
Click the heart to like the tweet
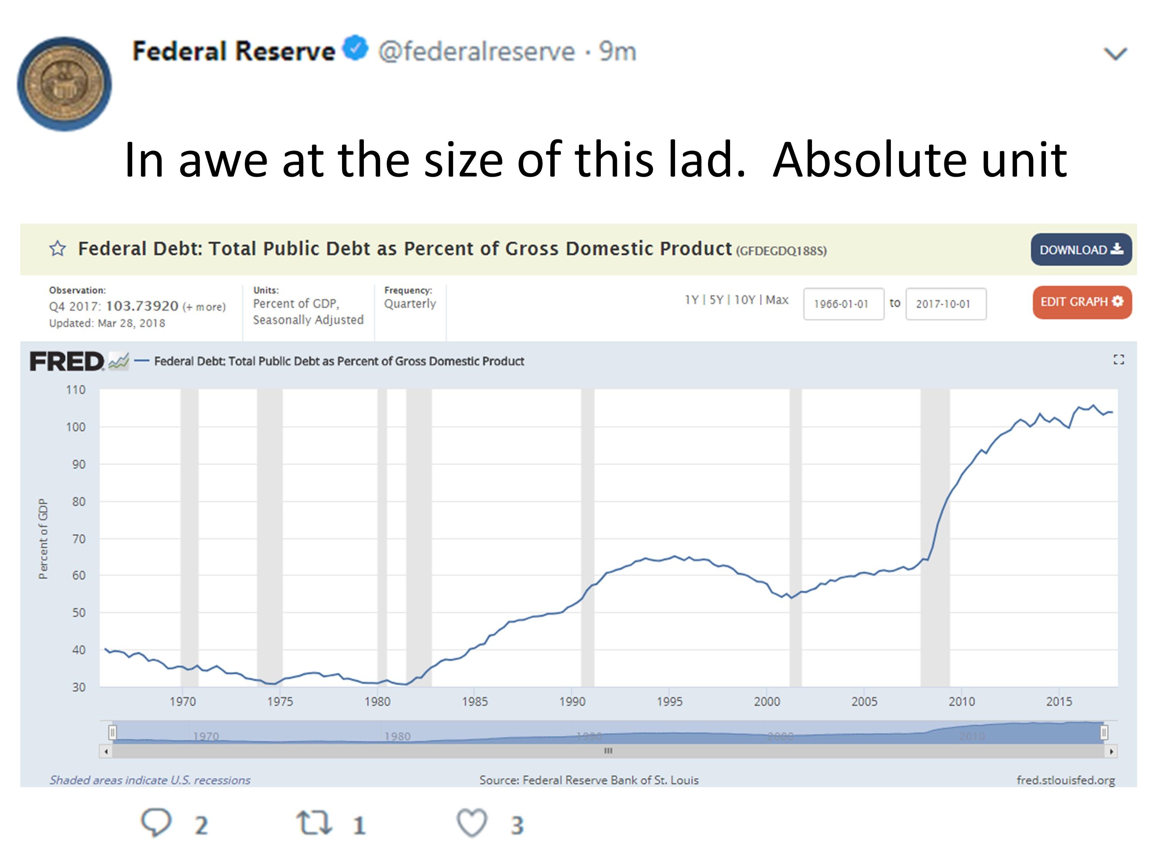(472, 822)
